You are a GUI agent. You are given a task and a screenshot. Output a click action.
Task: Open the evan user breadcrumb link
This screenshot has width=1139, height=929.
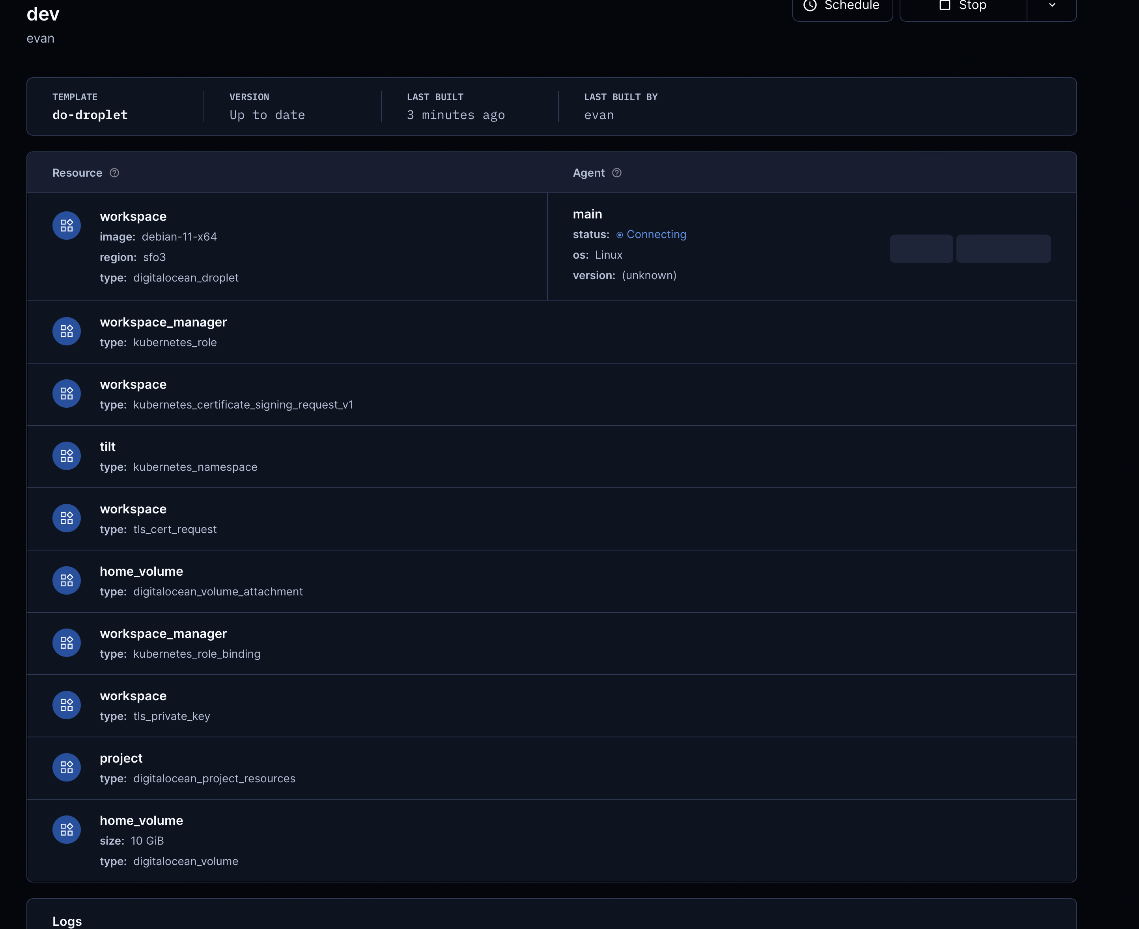(41, 38)
